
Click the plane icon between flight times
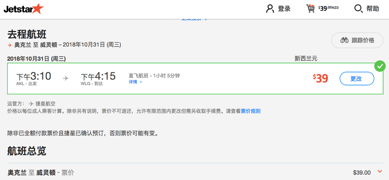(66, 78)
